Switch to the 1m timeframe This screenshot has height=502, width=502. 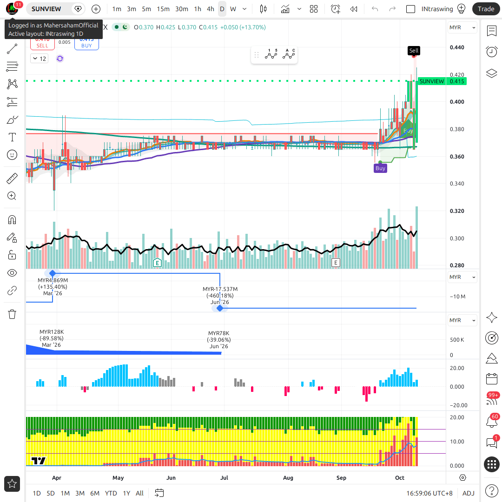[117, 9]
